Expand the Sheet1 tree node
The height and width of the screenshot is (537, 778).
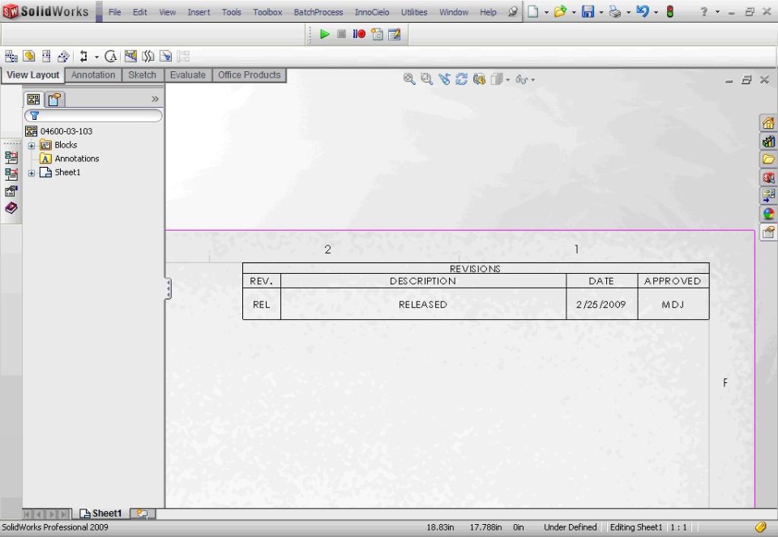tap(32, 173)
